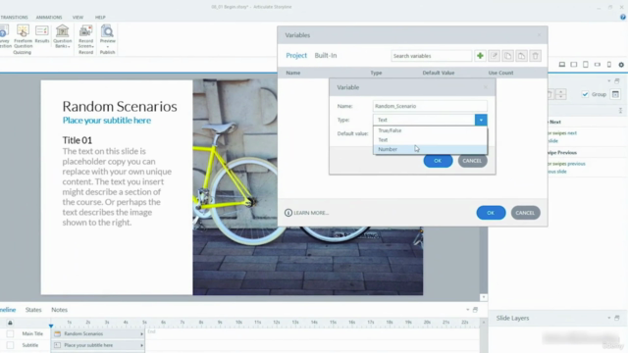628x353 pixels.
Task: Choose the Number type option
Action: click(x=430, y=149)
